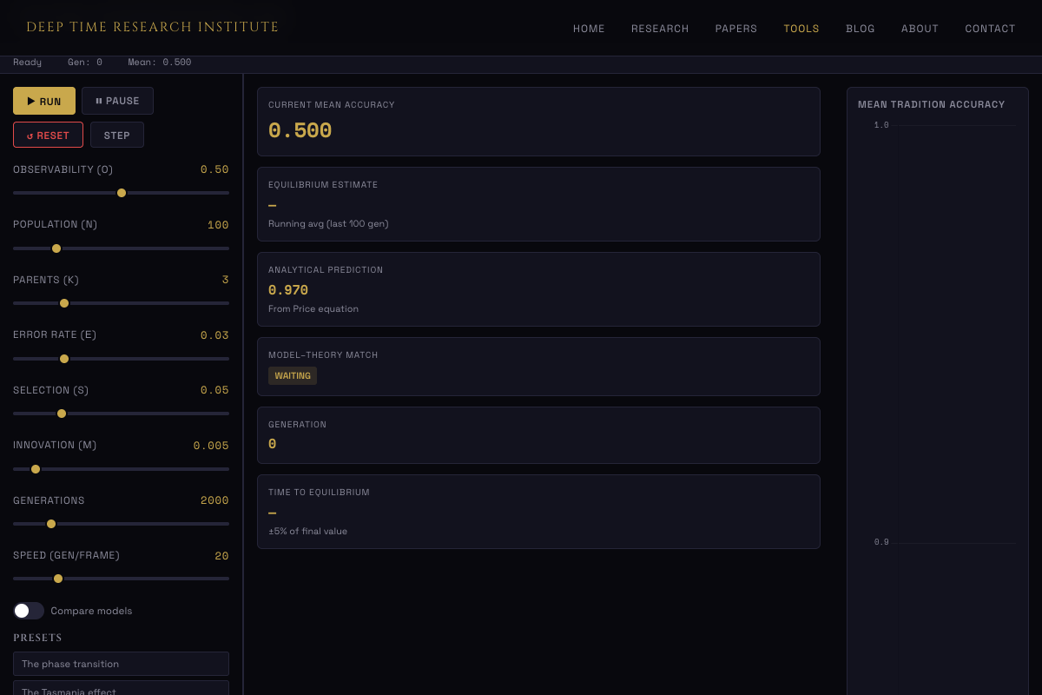Click the Observability slider handle
The height and width of the screenshot is (695, 1042).
[x=122, y=193]
